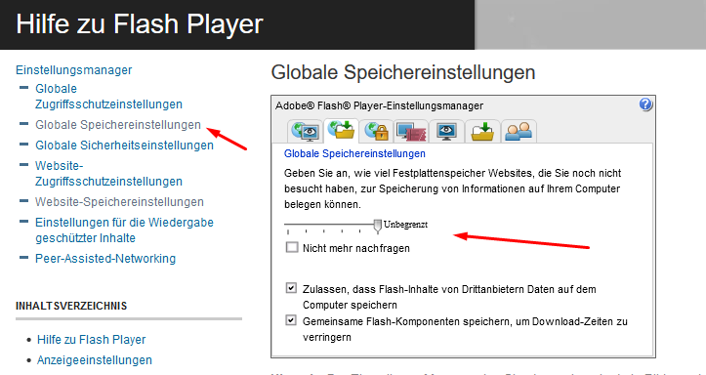Open the Peer-Assisted Networking people icon tab
Image resolution: width=706 pixels, height=375 pixels.
[519, 131]
